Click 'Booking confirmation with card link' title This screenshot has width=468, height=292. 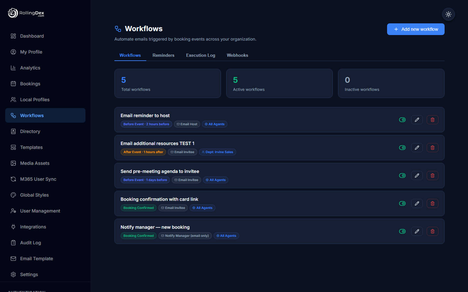[x=159, y=199]
